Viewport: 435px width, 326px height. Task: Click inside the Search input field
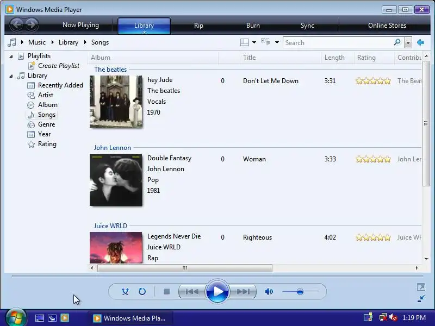click(x=338, y=43)
